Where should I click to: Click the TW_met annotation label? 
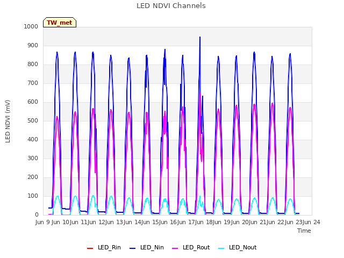tap(60, 23)
